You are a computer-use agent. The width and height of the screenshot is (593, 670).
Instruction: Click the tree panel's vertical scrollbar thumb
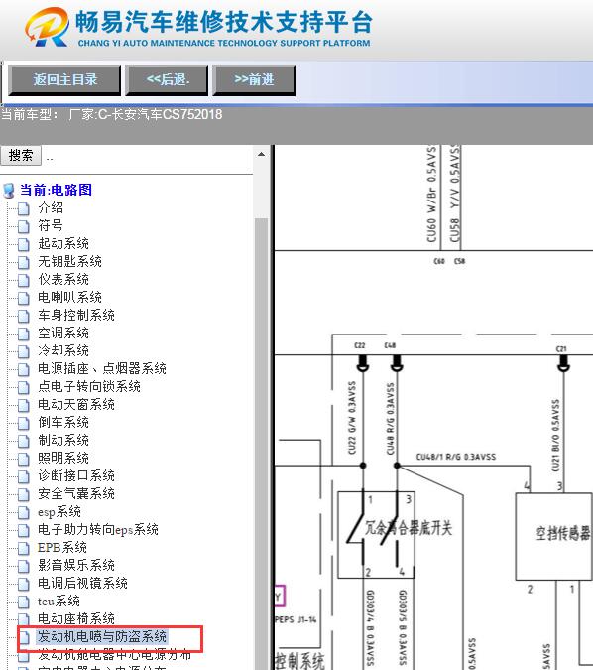(261, 443)
